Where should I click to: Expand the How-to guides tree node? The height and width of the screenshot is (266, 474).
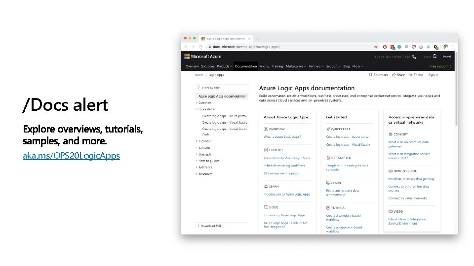(208, 161)
